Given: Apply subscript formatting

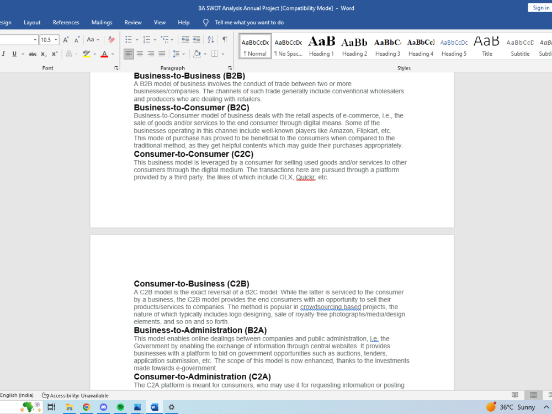Looking at the screenshot, I should [x=43, y=54].
